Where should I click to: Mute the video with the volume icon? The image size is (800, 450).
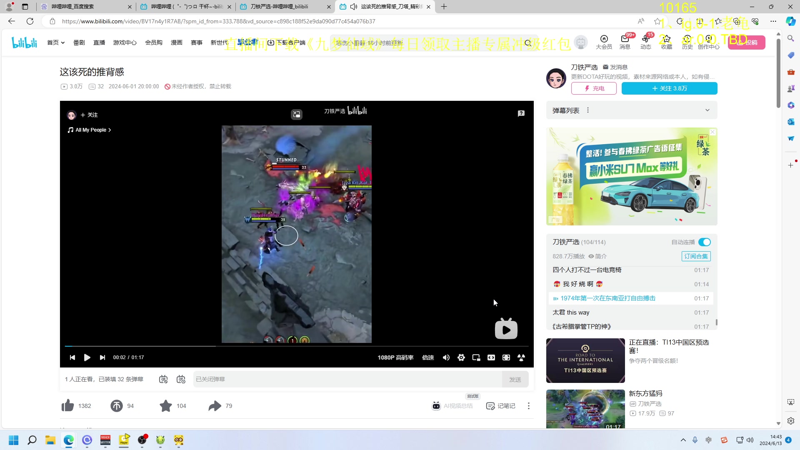[446, 357]
